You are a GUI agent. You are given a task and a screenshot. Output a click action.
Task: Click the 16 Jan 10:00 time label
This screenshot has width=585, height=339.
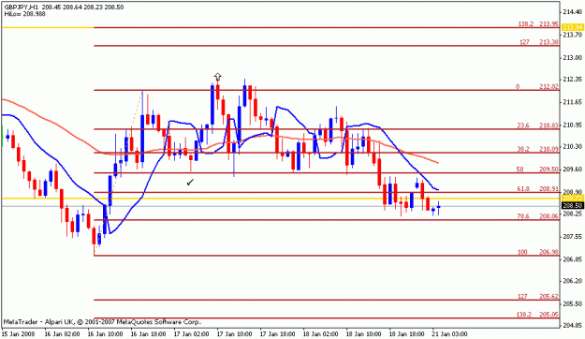point(105,333)
